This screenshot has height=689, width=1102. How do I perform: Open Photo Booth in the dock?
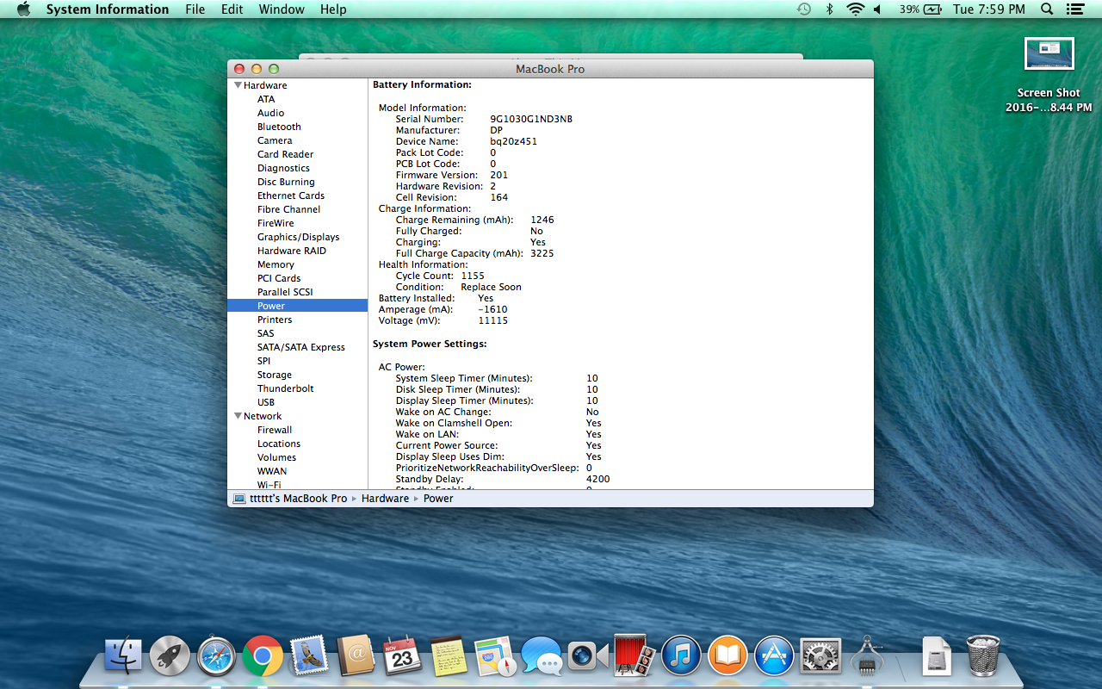[635, 656]
